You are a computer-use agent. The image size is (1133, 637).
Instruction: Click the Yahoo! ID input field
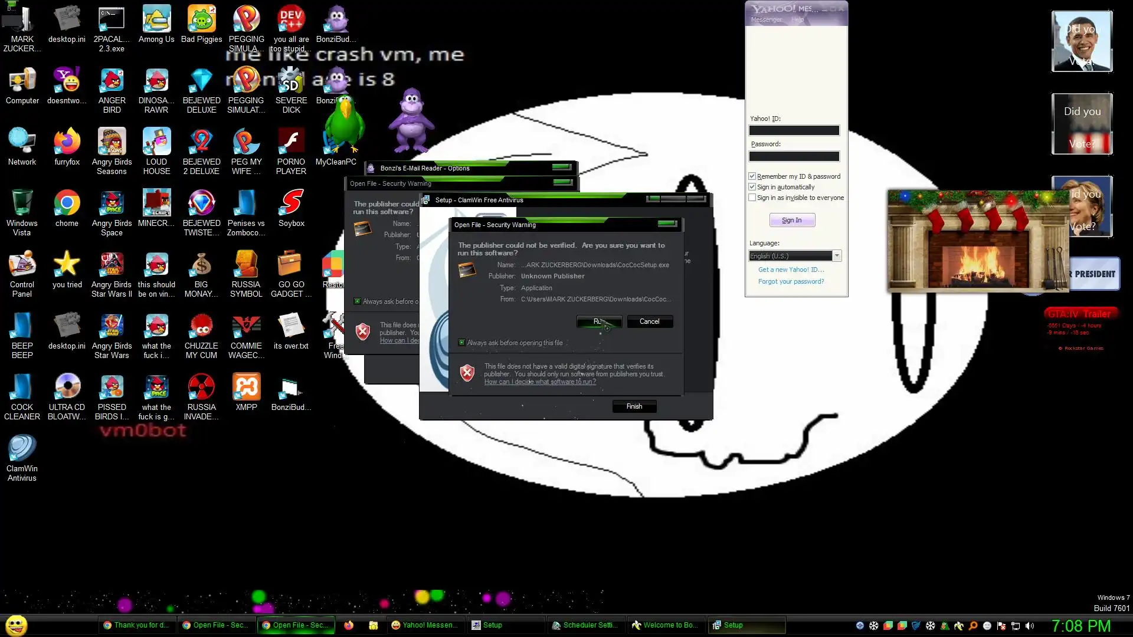[794, 130]
